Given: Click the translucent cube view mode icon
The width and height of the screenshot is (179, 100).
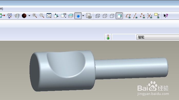Looking at the screenshot, I should [17, 16].
